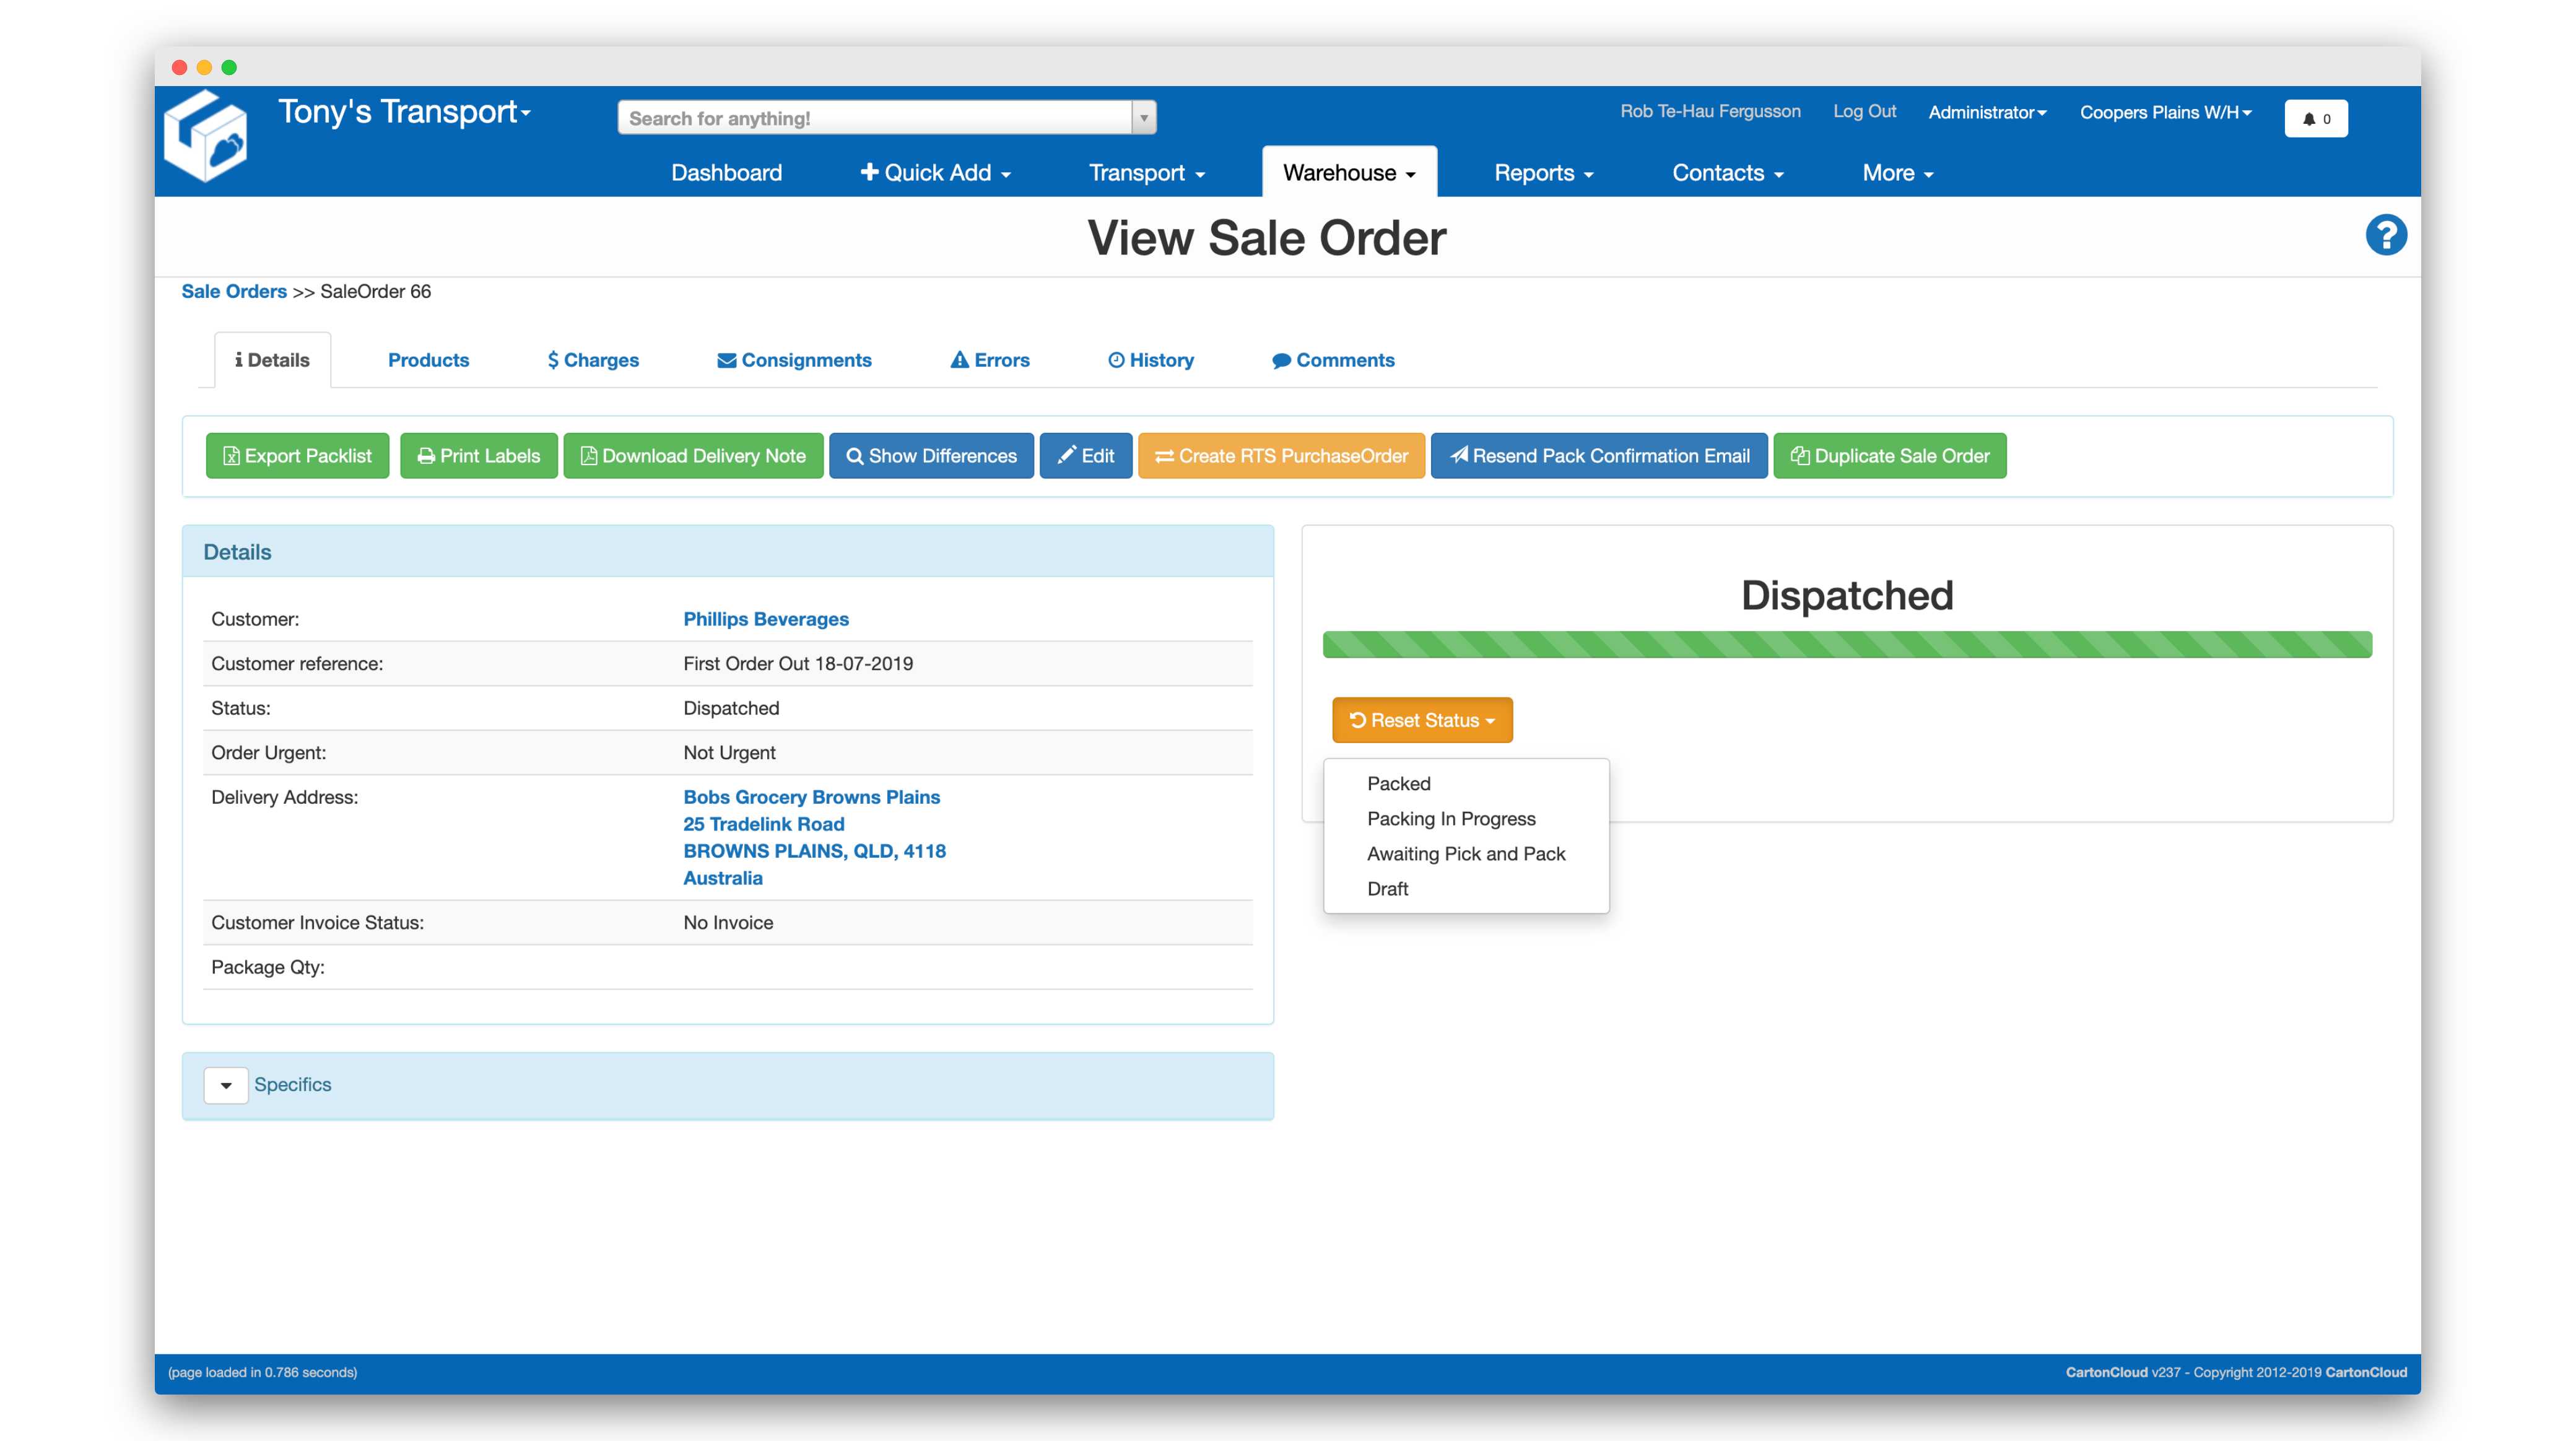Click the notification bell icon
This screenshot has width=2576, height=1441.
[2308, 119]
